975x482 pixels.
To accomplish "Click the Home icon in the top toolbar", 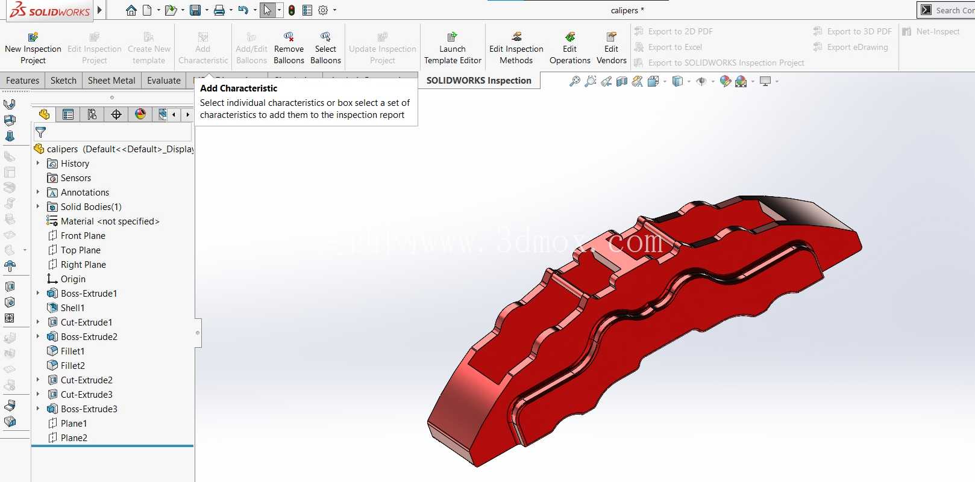I will [131, 10].
